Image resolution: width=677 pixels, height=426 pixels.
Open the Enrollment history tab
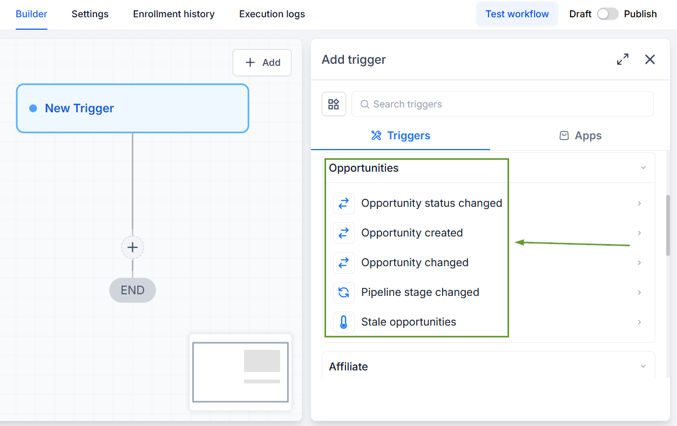(174, 14)
